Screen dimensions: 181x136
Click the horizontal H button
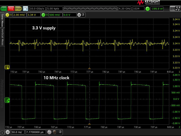pos(8,132)
